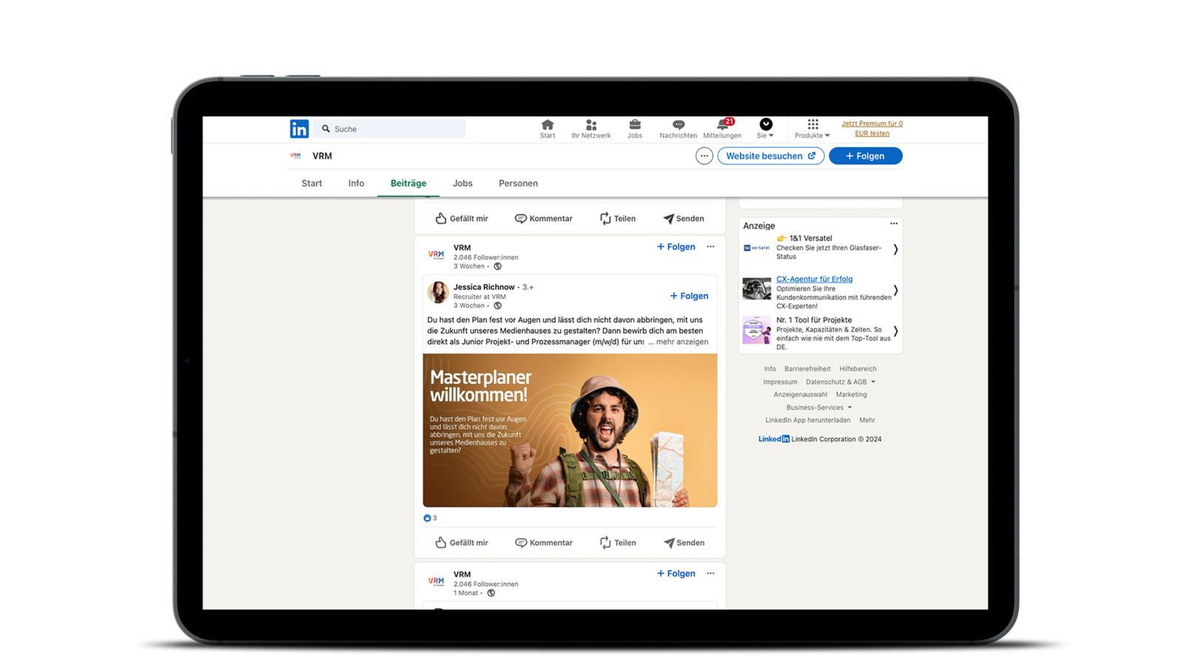
Task: Open the Barrierefreiheit footer link
Action: [x=807, y=369]
